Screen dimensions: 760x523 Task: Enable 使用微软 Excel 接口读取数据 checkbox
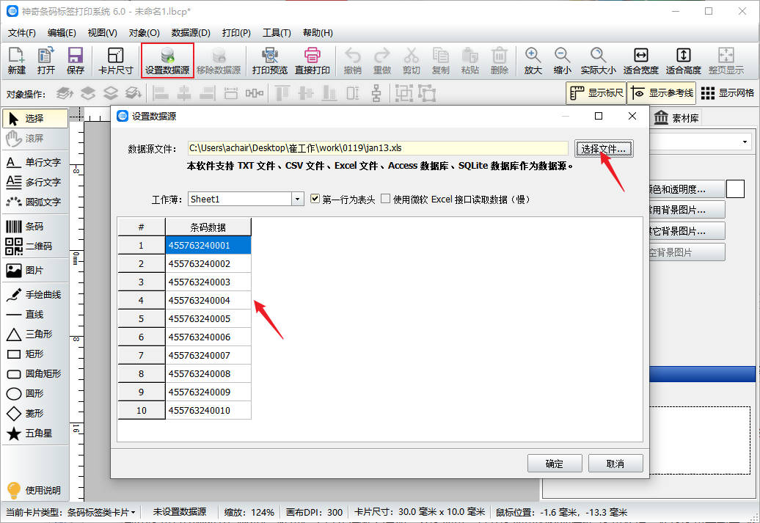pyautogui.click(x=386, y=199)
